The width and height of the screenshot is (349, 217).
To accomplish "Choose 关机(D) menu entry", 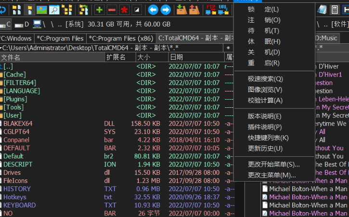I will click(x=274, y=52).
